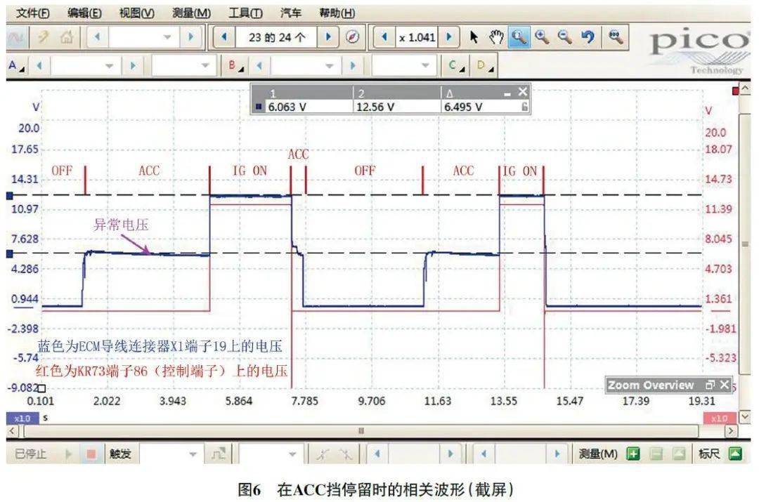Open the 测量(M) menu in menu bar

coord(192,13)
